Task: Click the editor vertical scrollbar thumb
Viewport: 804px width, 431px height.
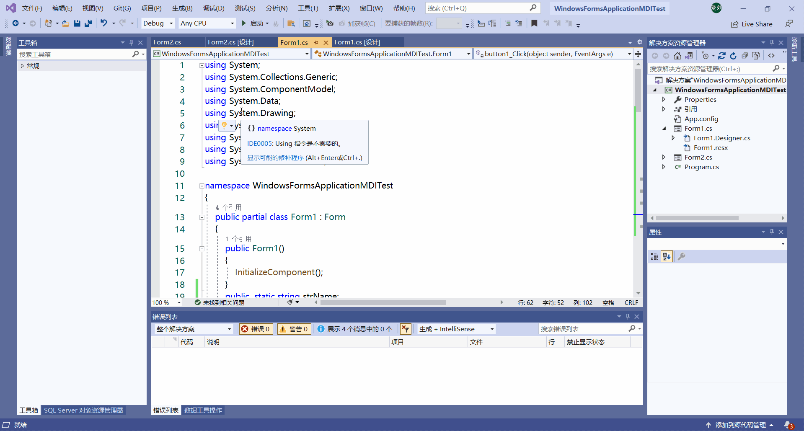Action: click(638, 89)
